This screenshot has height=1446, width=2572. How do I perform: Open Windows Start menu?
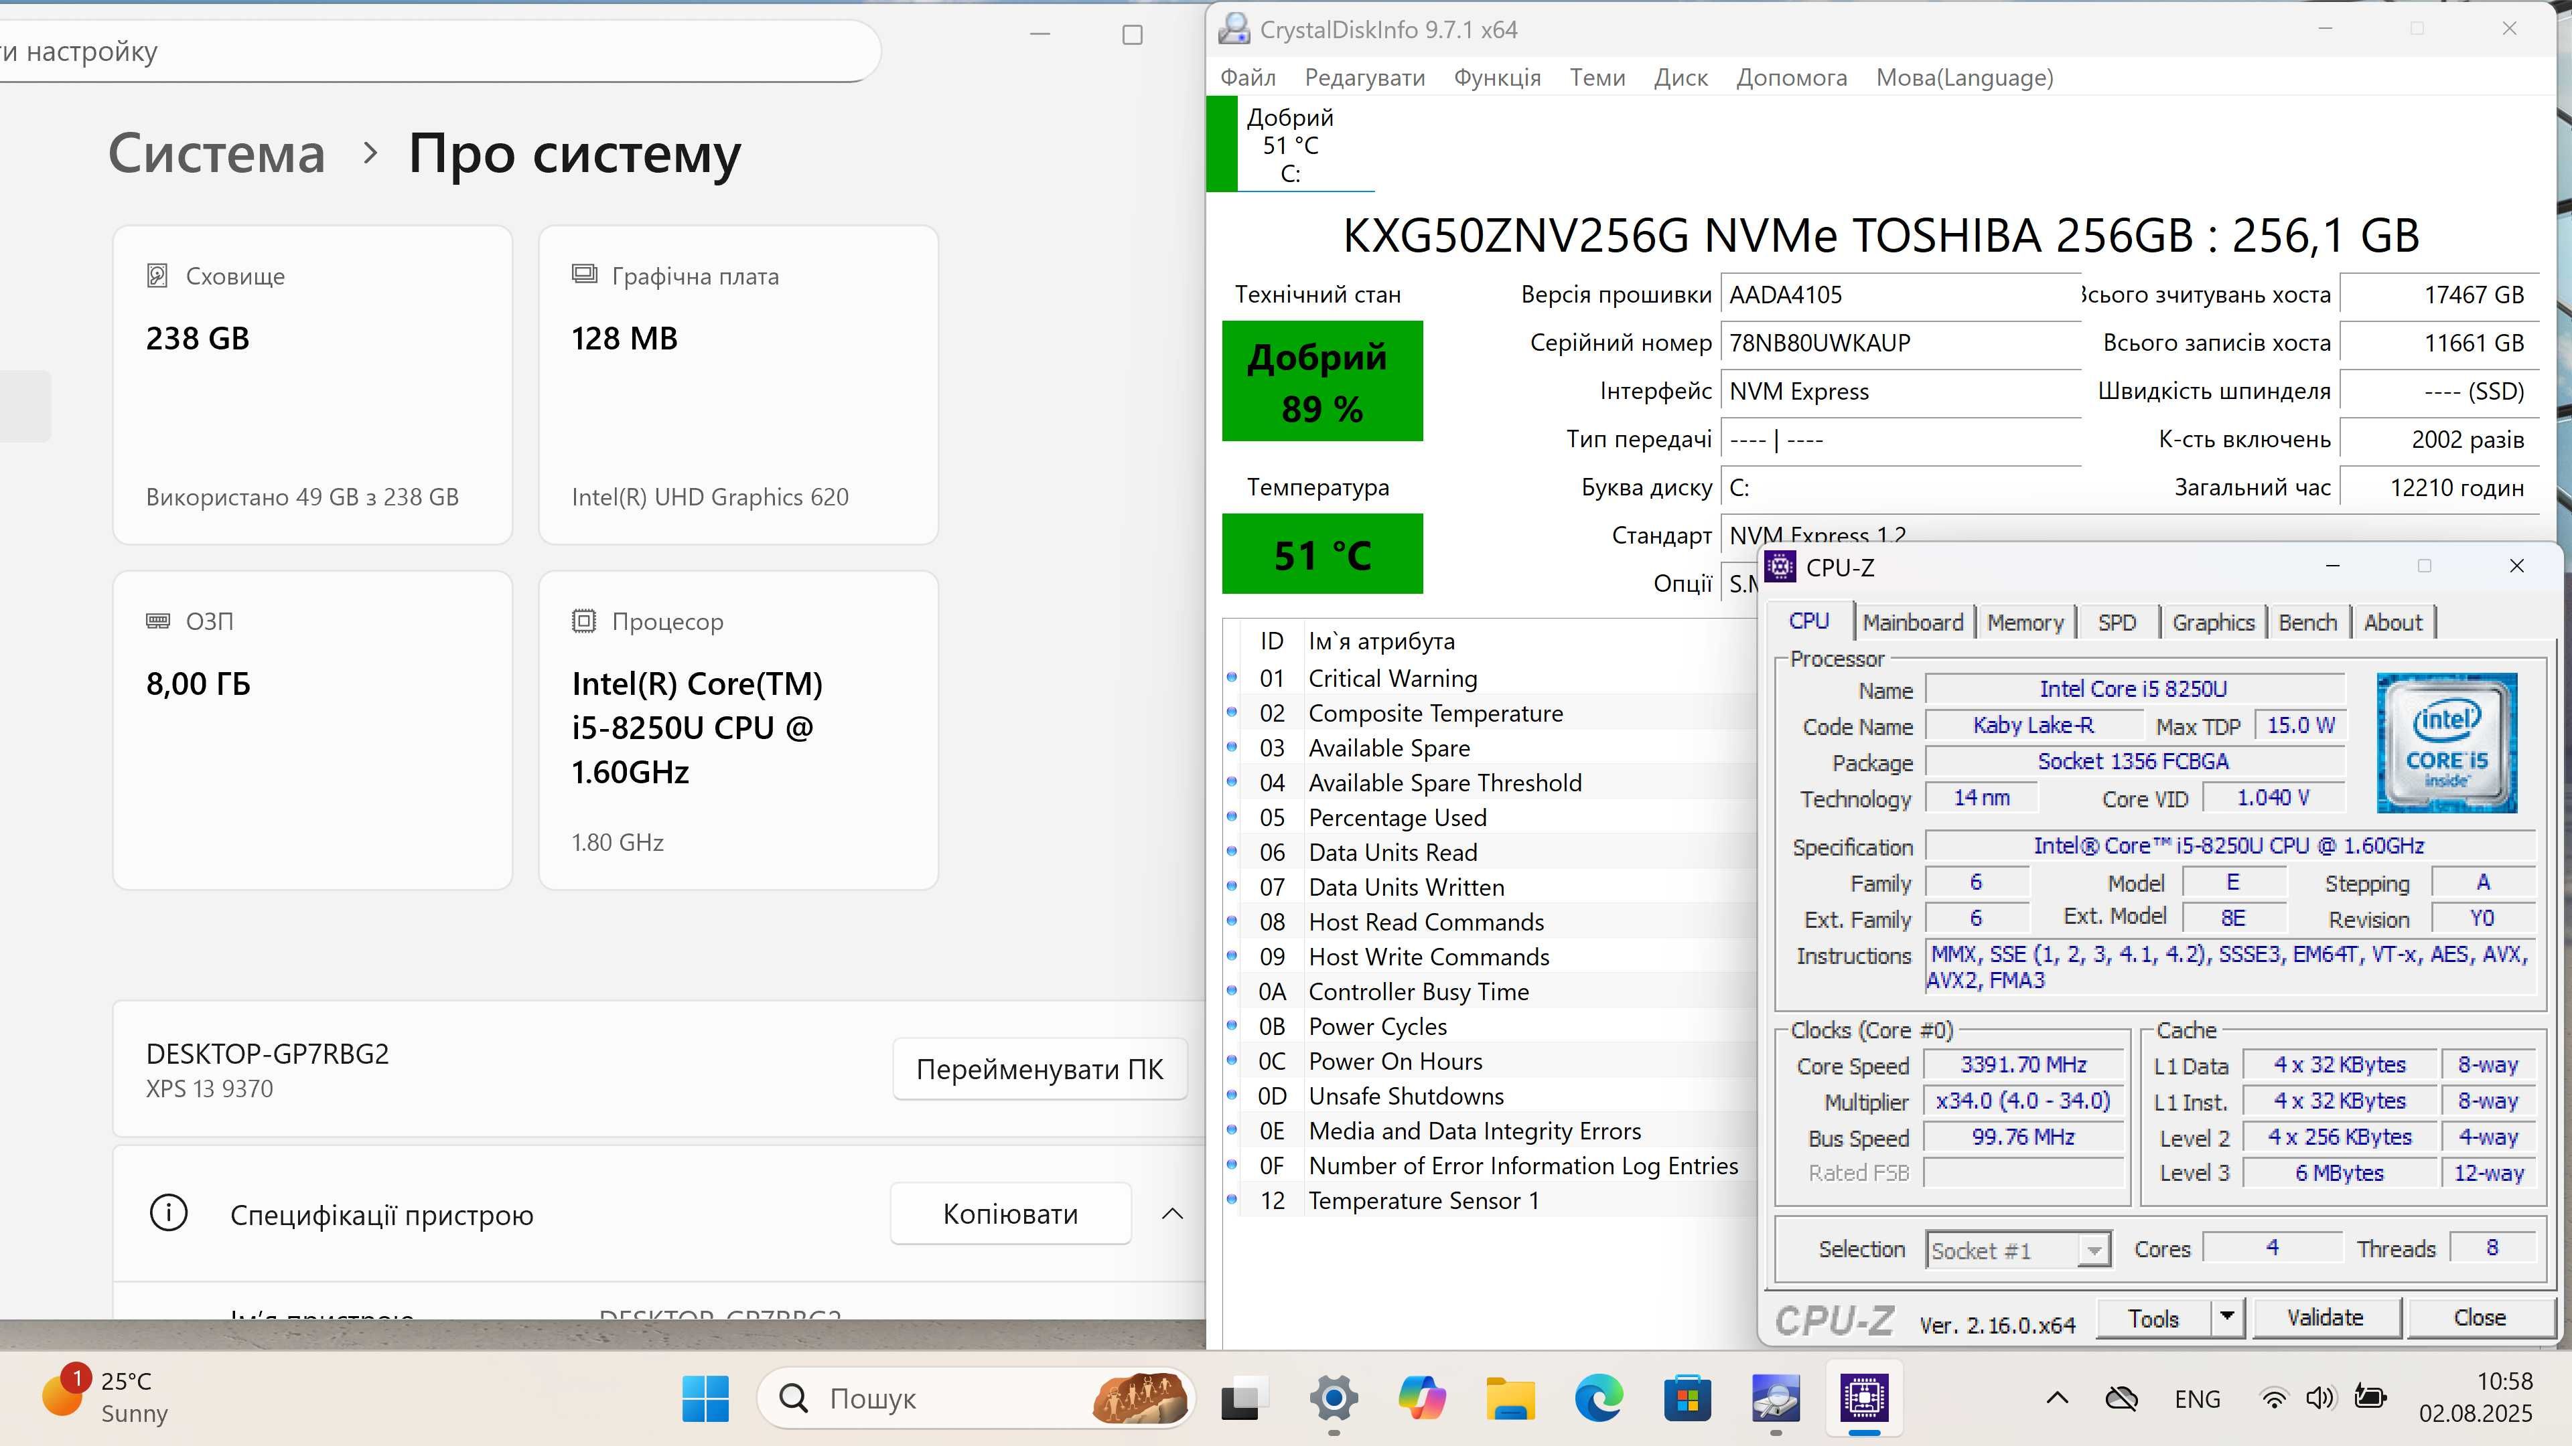pyautogui.click(x=705, y=1398)
